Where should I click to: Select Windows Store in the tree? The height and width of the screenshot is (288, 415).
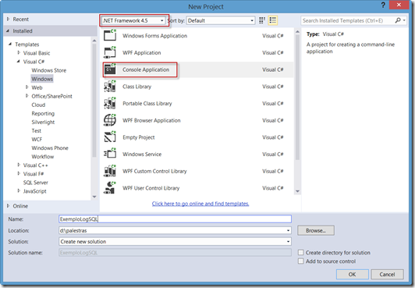(49, 70)
